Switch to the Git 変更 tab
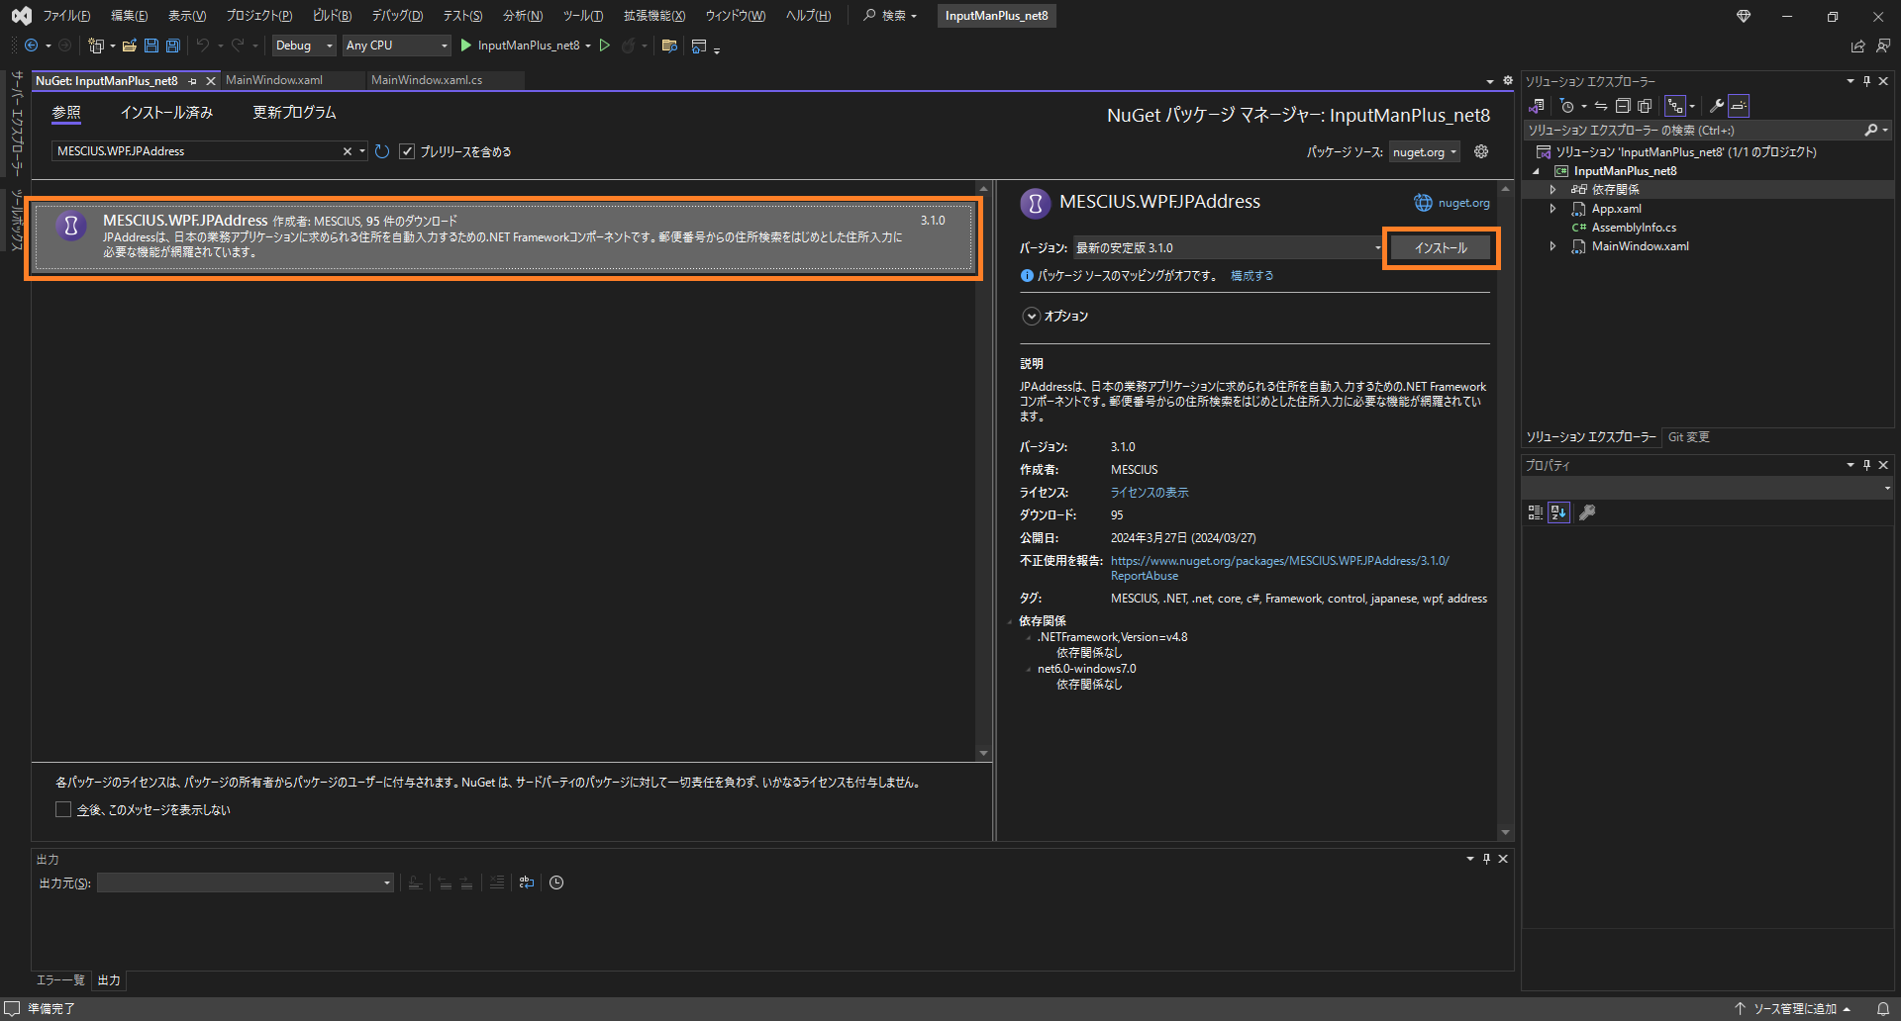The image size is (1901, 1021). pyautogui.click(x=1688, y=437)
